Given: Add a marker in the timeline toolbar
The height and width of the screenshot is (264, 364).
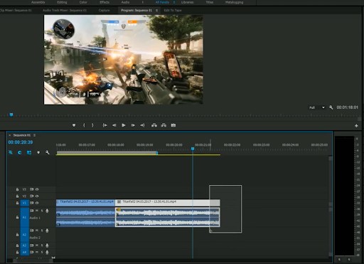Looking at the screenshot, I should 38,152.
